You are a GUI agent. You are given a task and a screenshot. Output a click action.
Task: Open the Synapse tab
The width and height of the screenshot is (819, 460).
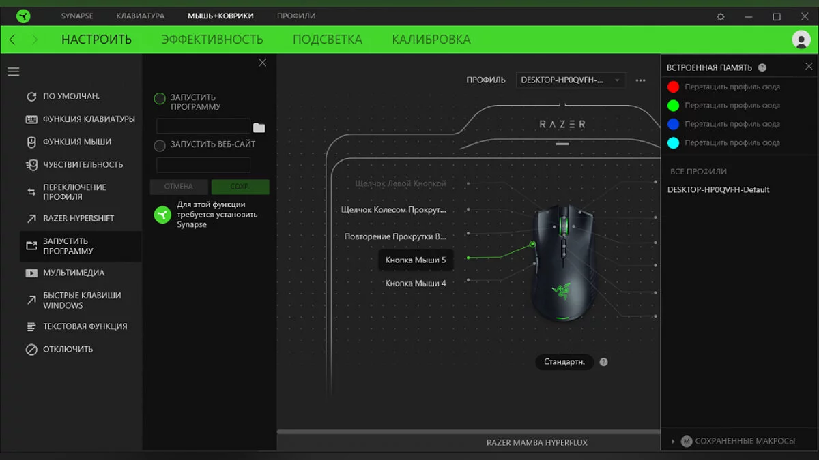click(x=77, y=16)
